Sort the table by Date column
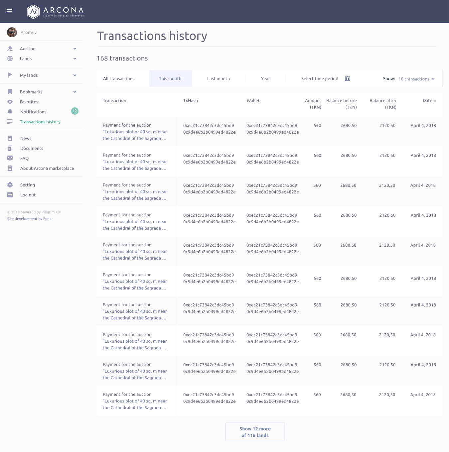The image size is (449, 452). pos(429,101)
